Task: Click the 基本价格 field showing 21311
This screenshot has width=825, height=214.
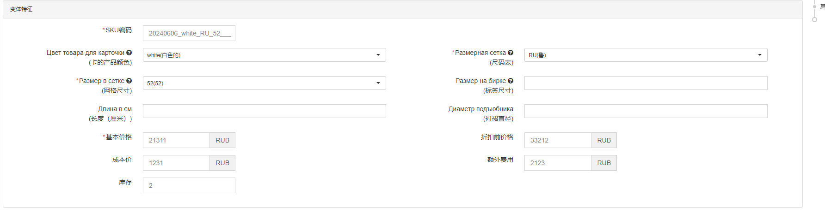Action: tap(176, 140)
